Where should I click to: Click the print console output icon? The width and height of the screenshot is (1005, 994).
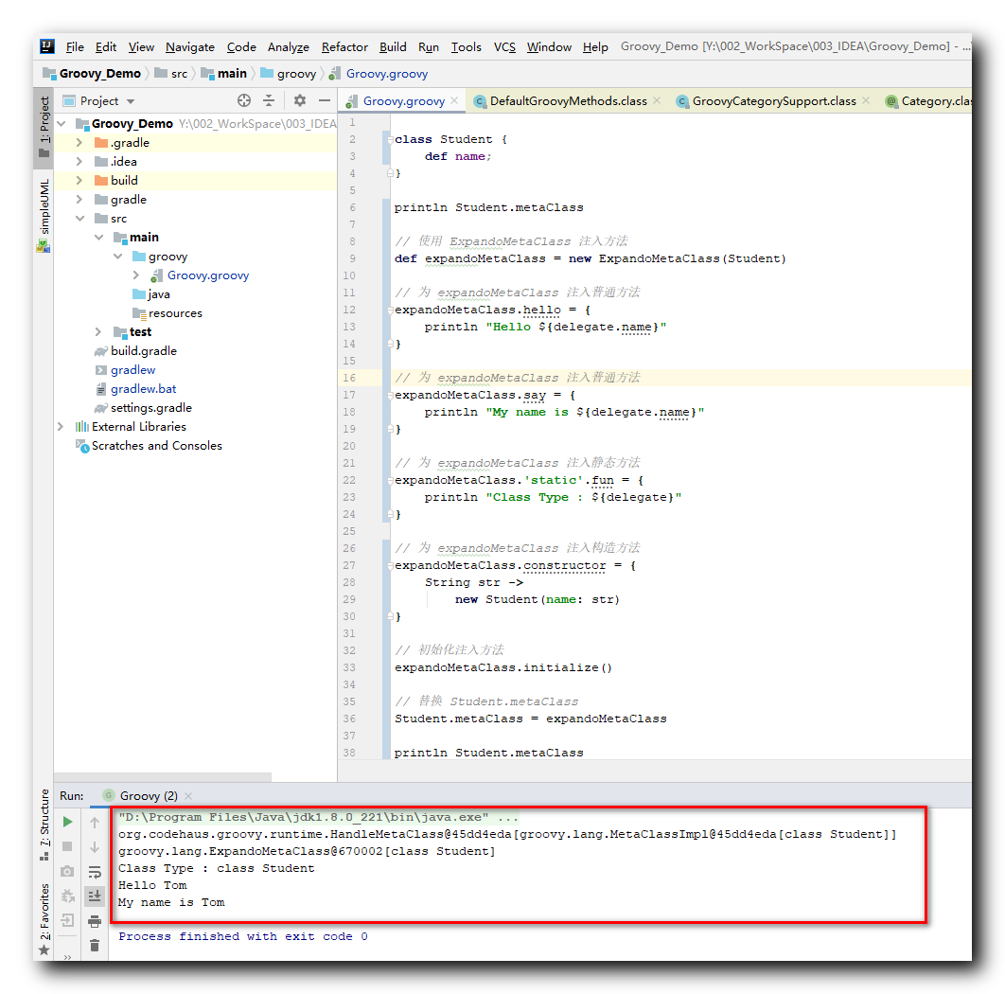(x=95, y=921)
